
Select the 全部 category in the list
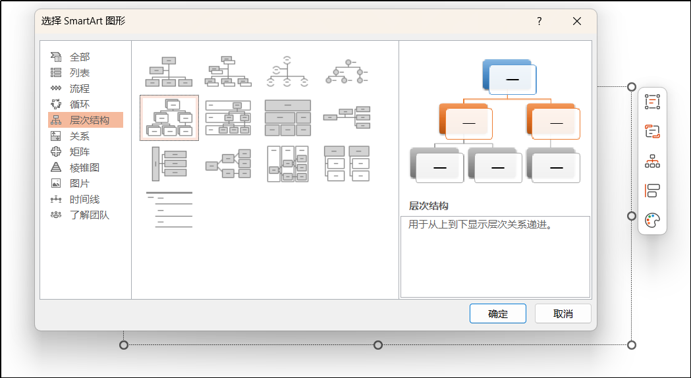click(x=85, y=57)
